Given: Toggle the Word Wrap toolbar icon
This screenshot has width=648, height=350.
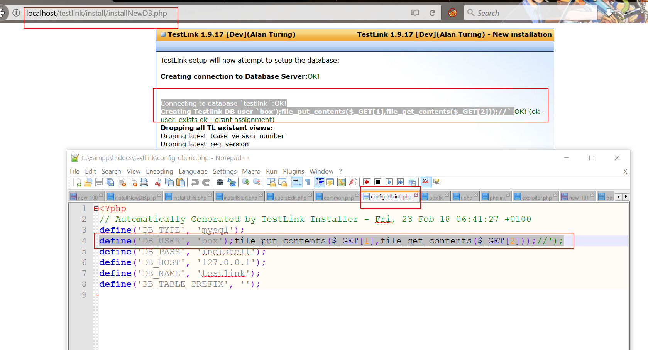Looking at the screenshot, I should coord(297,182).
